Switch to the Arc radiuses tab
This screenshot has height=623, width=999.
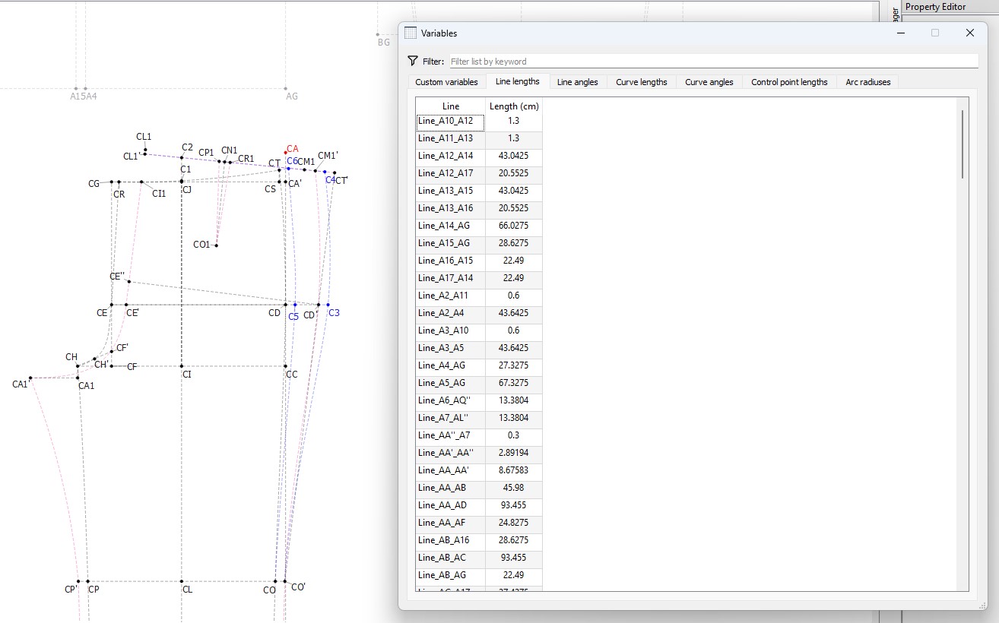[x=867, y=81]
